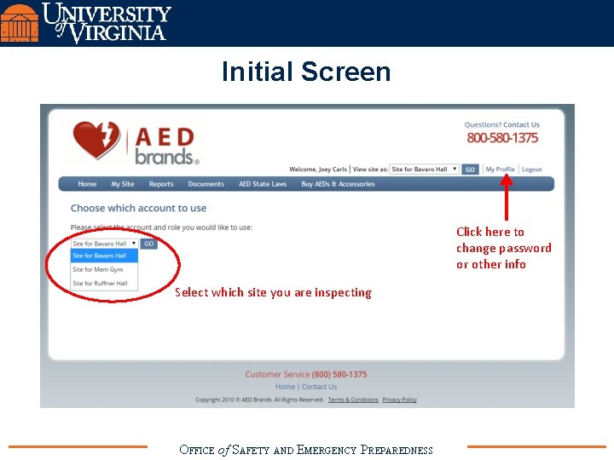
Task: Click the AED Brands heart logo
Action: pos(96,140)
